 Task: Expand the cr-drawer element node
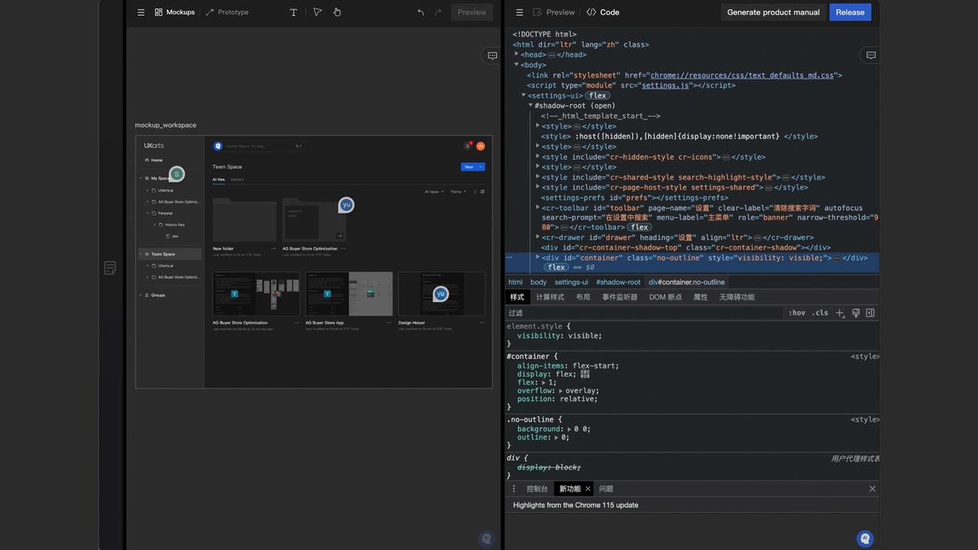tap(538, 237)
